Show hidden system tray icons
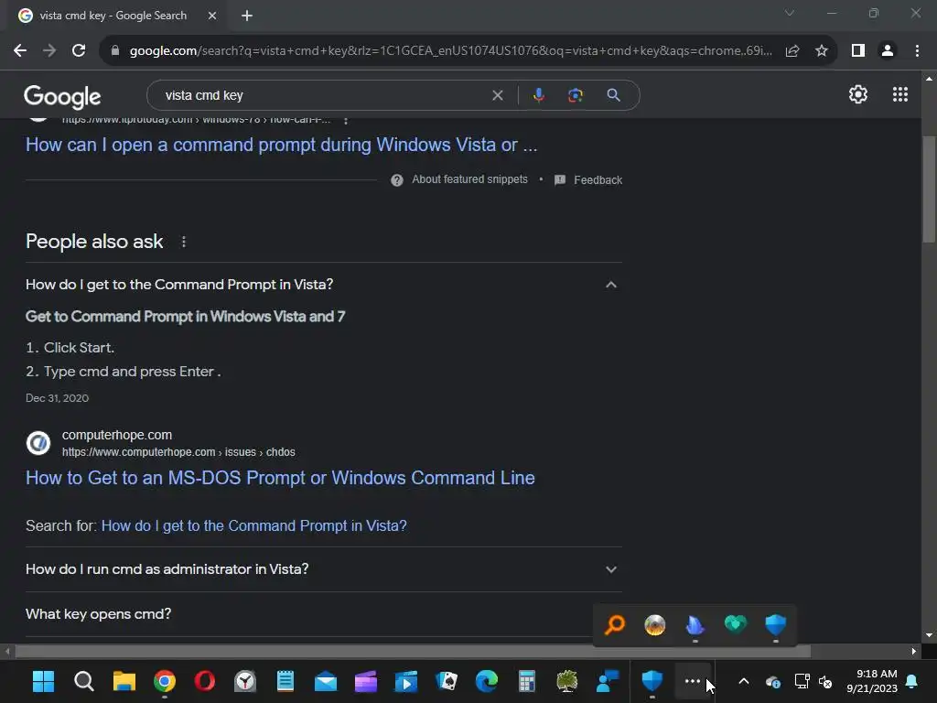 [744, 681]
